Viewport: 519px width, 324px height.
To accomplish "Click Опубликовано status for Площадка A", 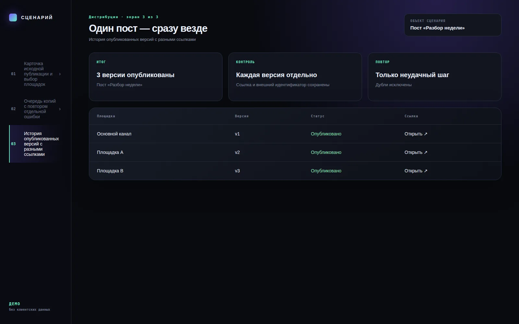I will [326, 152].
